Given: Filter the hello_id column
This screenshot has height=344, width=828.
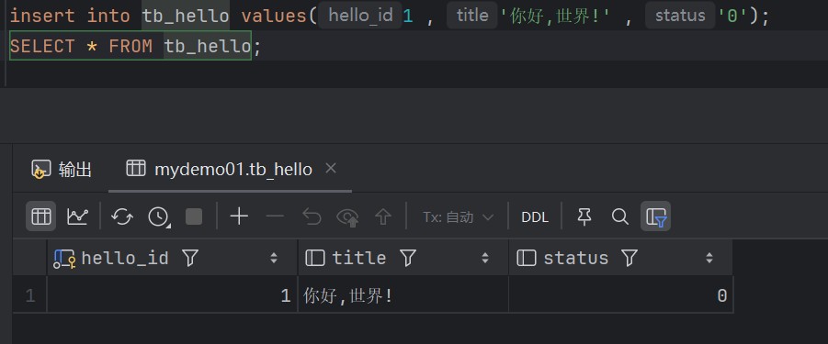Looking at the screenshot, I should click(189, 258).
